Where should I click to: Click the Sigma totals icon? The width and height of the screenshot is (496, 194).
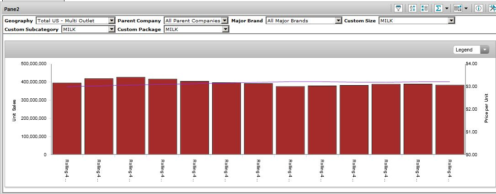(x=439, y=8)
